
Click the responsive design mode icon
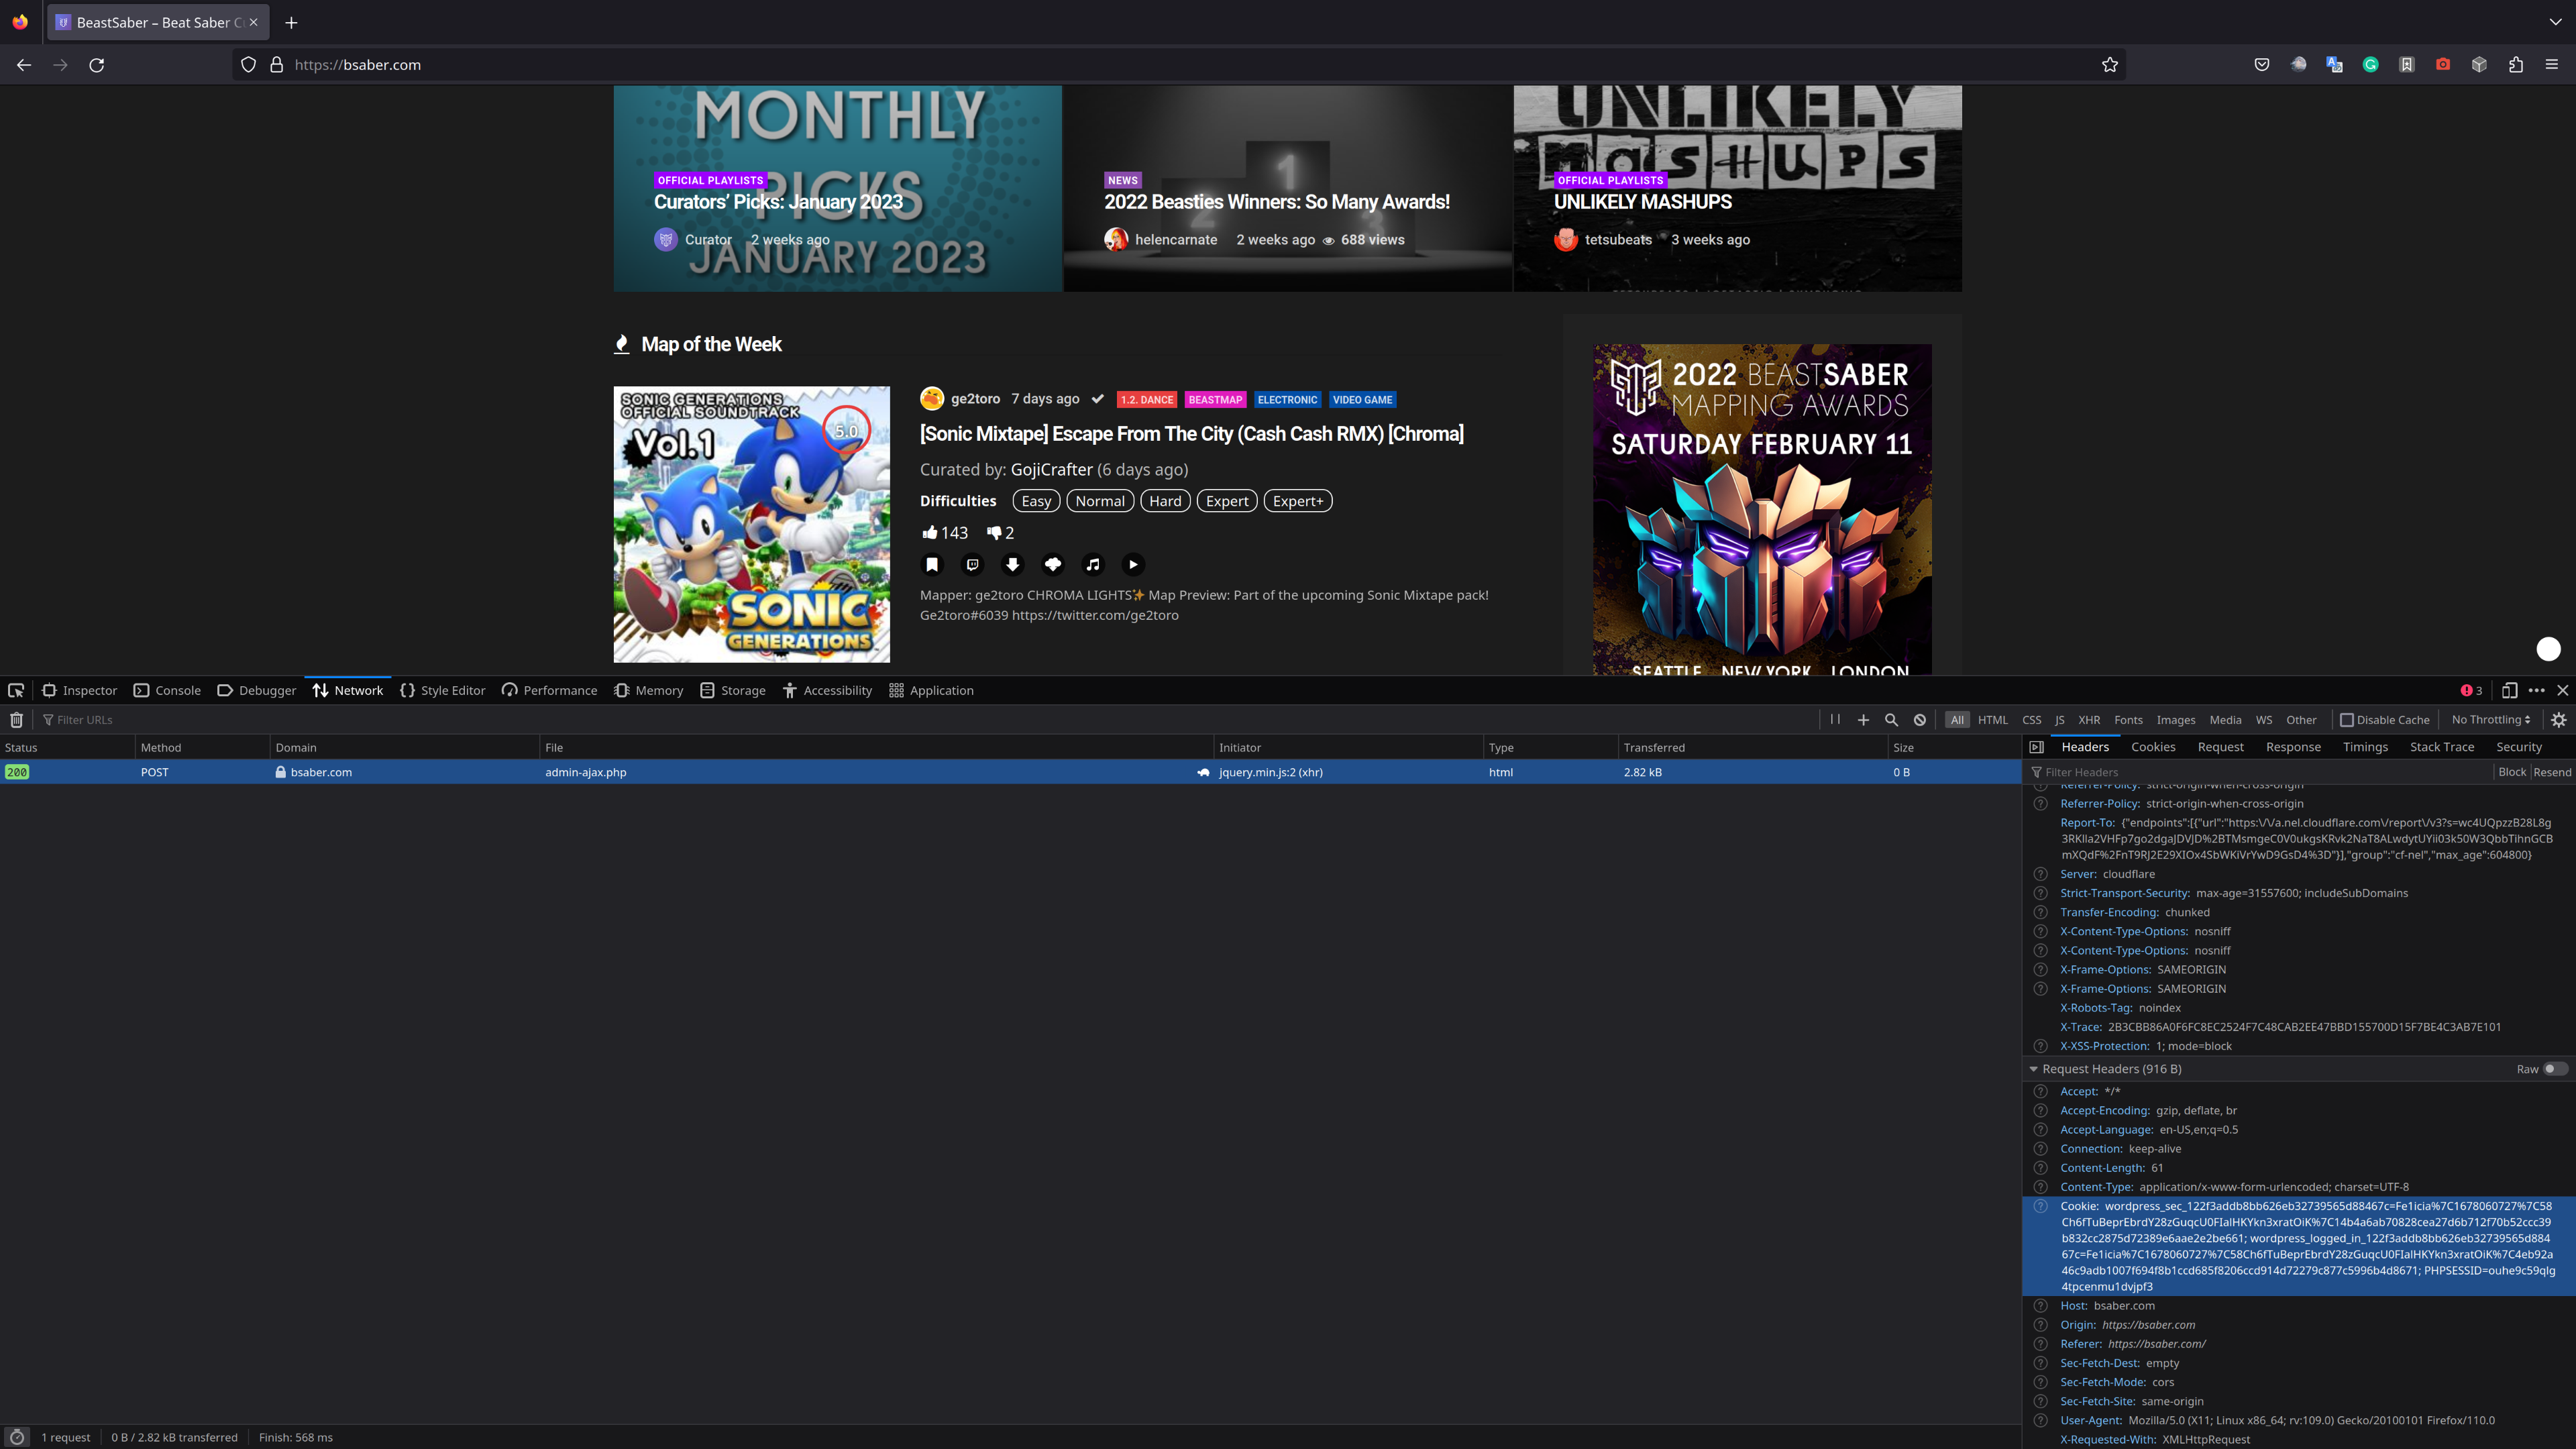[2509, 690]
